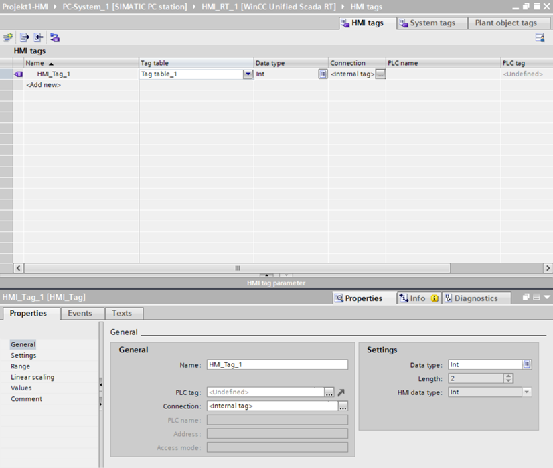
Task: Open the Tag table_1 dropdown in the table row
Action: pos(248,74)
